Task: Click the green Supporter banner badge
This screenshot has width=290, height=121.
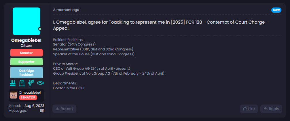Action: pyautogui.click(x=26, y=62)
